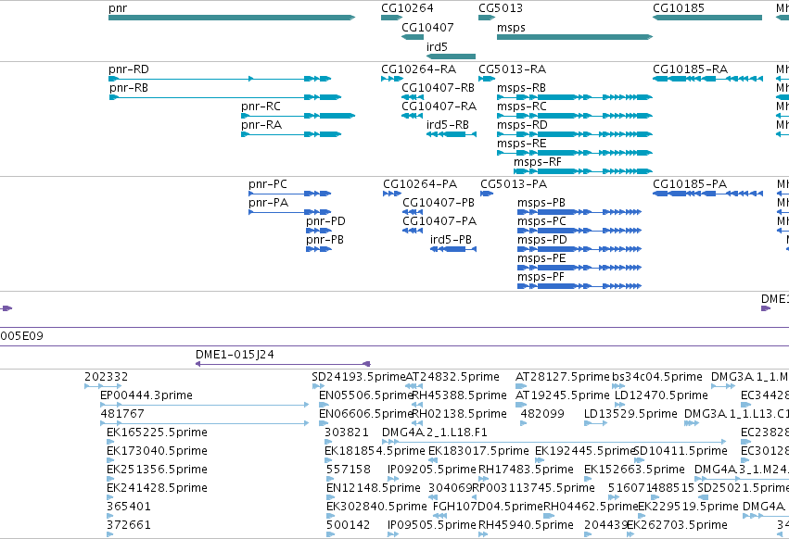Image resolution: width=789 pixels, height=539 pixels.
Task: Open the pnr-RC transcript label
Action: [x=261, y=107]
